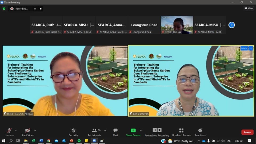Click the green encryption shield icon
Screen dimensions: 256x144
point(4,9)
